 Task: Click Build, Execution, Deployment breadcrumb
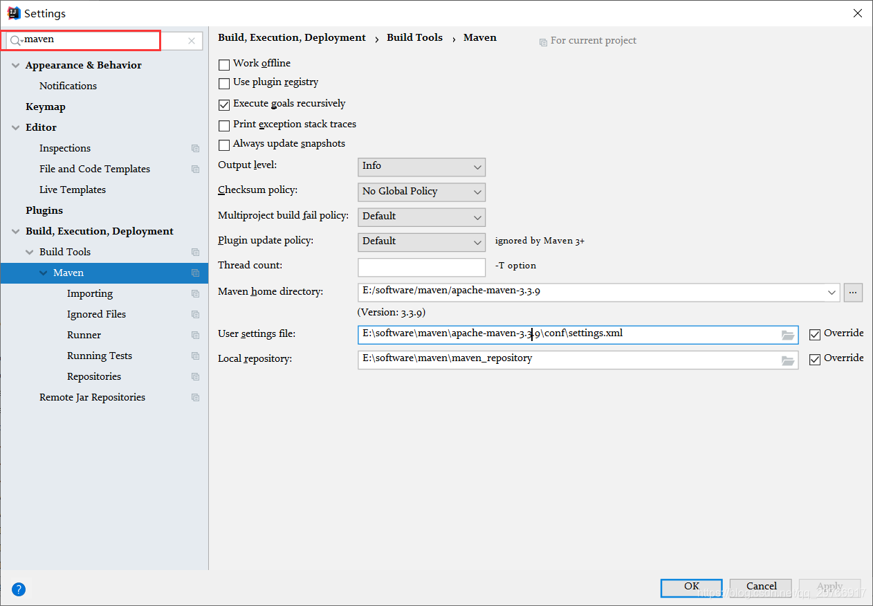[x=292, y=38]
